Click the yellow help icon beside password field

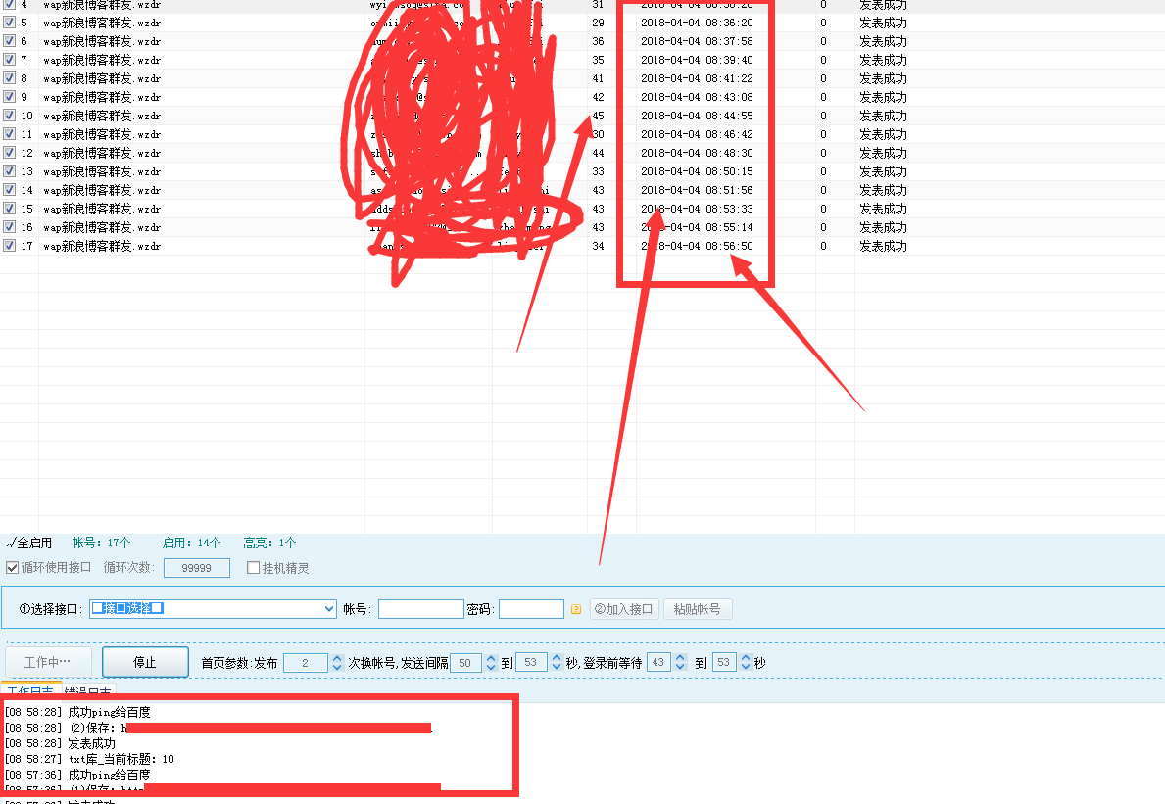tap(576, 610)
